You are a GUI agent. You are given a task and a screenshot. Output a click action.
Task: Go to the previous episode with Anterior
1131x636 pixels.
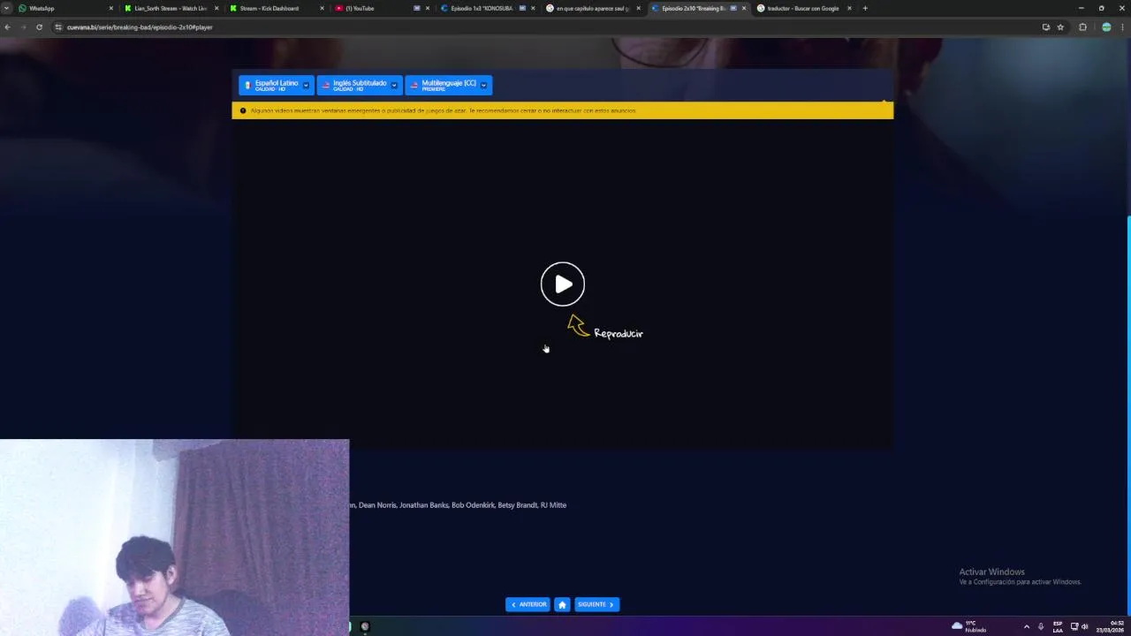(x=528, y=604)
